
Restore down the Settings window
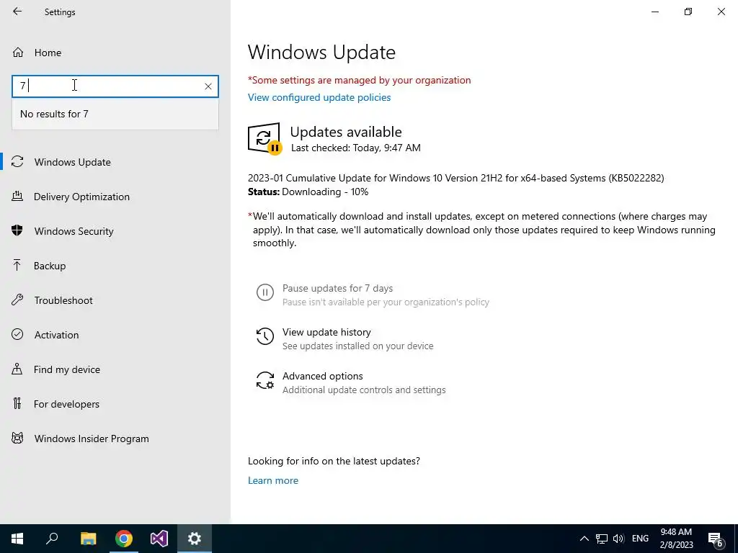coord(688,12)
